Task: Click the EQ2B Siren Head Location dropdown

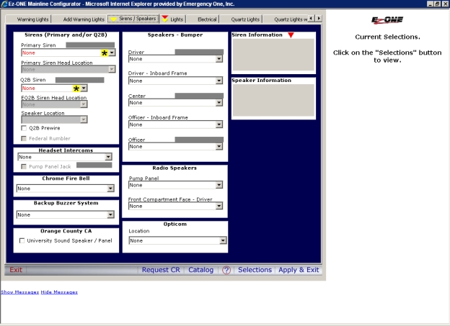Action: [x=54, y=104]
